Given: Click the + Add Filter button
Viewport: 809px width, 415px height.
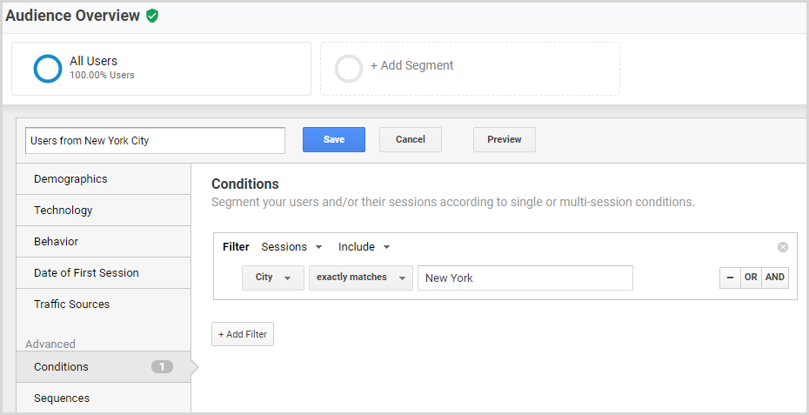Looking at the screenshot, I should click(x=243, y=334).
